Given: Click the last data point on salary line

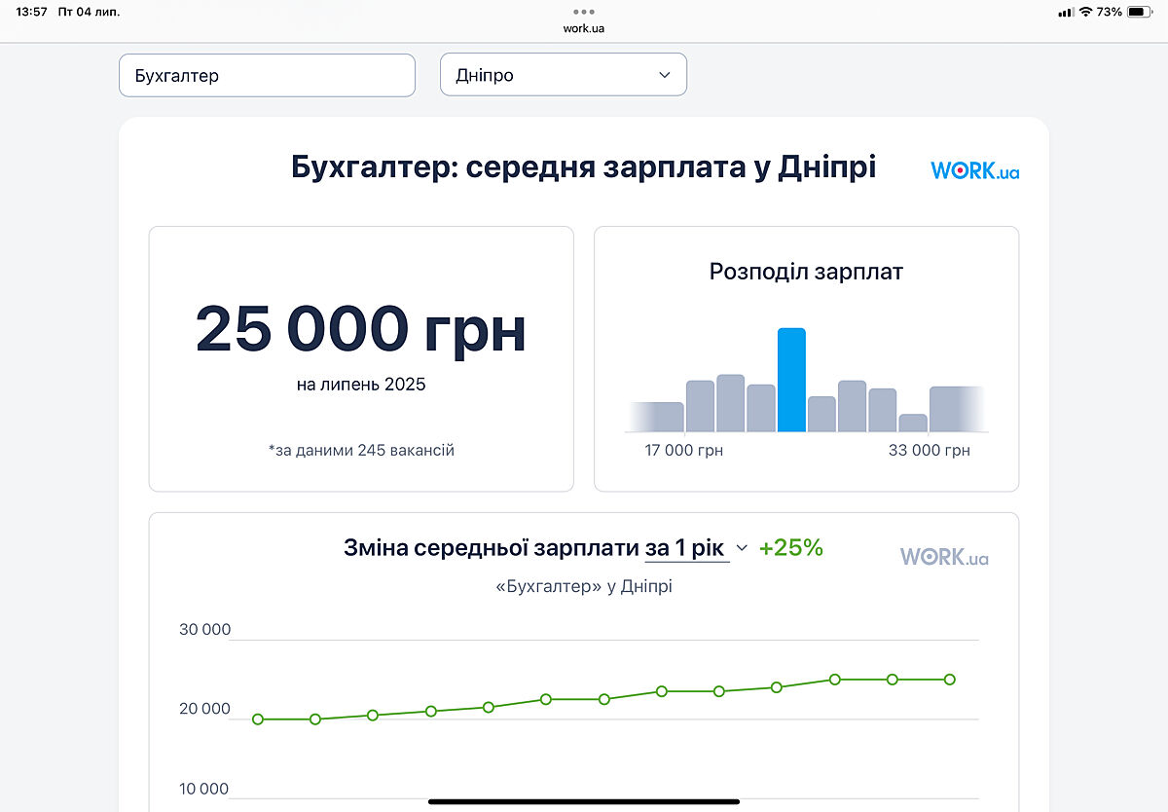Looking at the screenshot, I should [949, 680].
